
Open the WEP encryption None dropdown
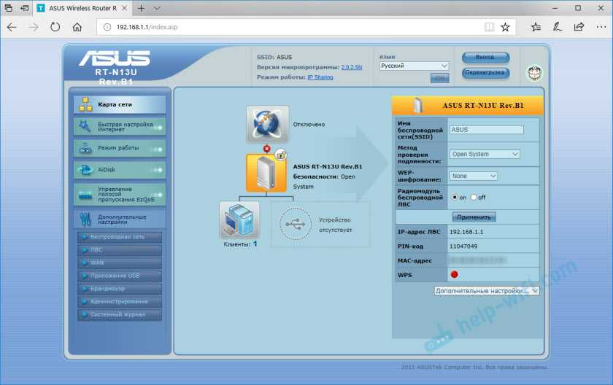pyautogui.click(x=473, y=176)
